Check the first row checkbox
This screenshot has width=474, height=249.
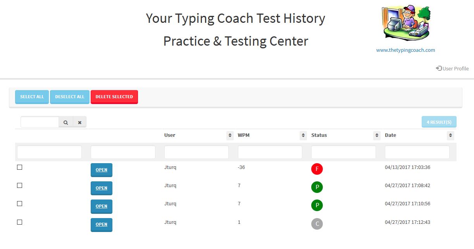coord(19,167)
